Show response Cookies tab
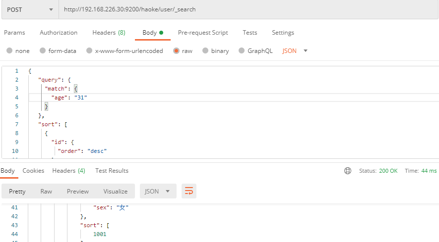The height and width of the screenshot is (242, 439). [x=33, y=171]
